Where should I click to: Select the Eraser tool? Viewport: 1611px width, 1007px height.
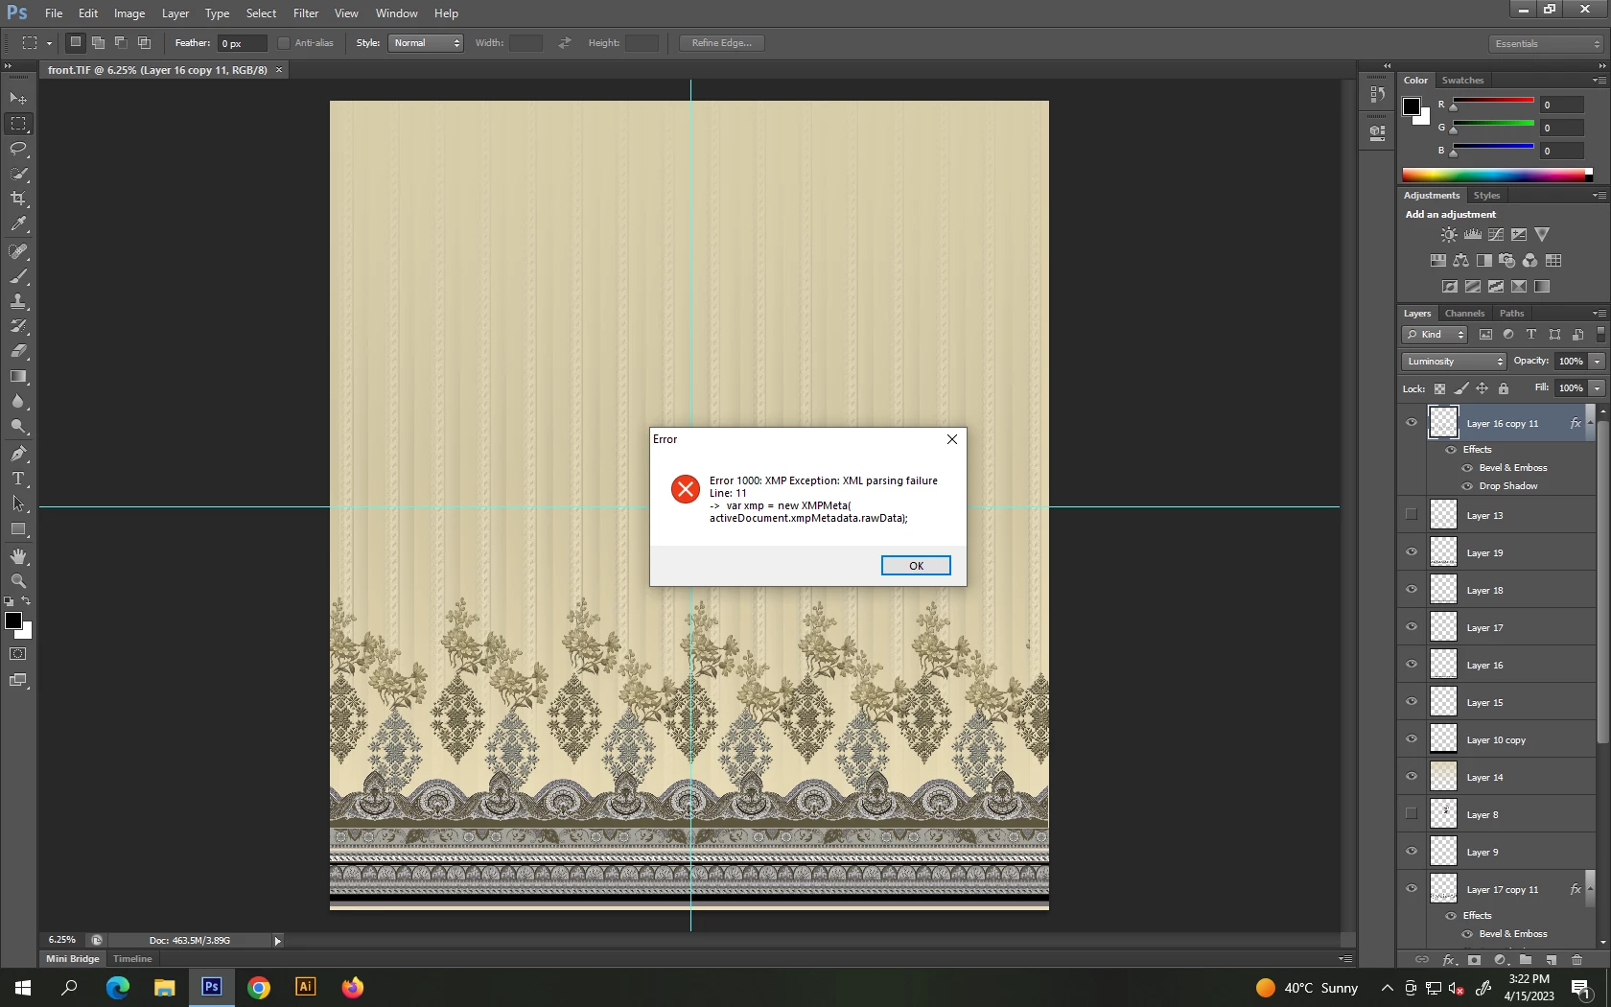[x=18, y=351]
